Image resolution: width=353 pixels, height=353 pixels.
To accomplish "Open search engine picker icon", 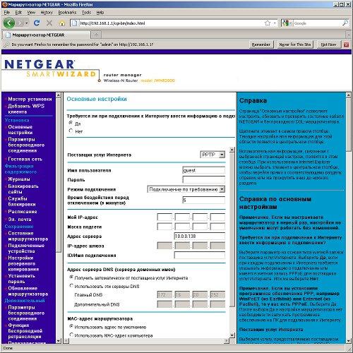I will (287, 23).
